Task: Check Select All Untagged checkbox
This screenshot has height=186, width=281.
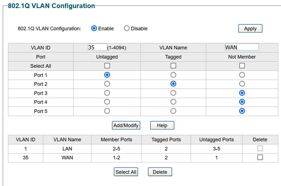Action: tap(107, 66)
